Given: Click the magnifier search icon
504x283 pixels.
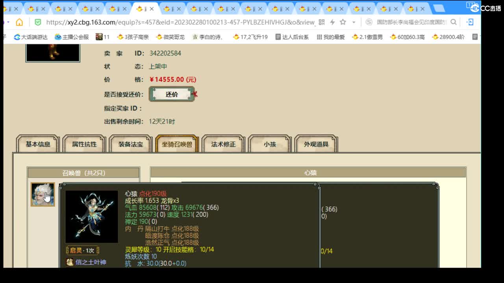Looking at the screenshot, I should 454,22.
